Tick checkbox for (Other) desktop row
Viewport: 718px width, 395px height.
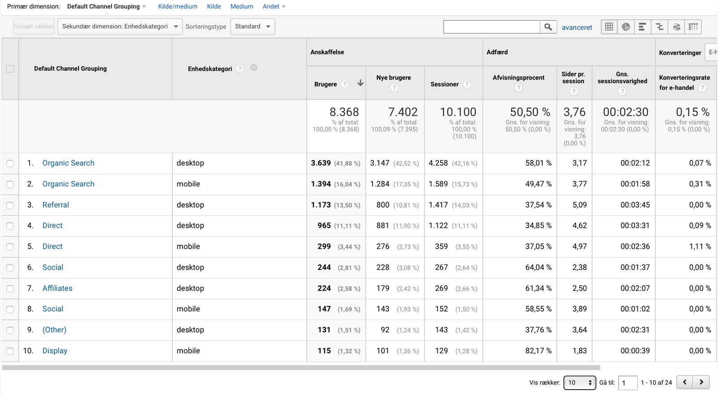10,330
